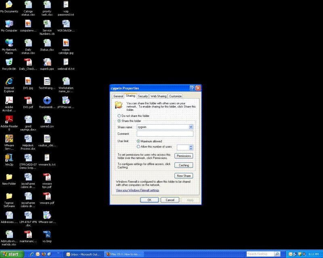Click the Permissions button
323x258 pixels.
click(x=184, y=156)
